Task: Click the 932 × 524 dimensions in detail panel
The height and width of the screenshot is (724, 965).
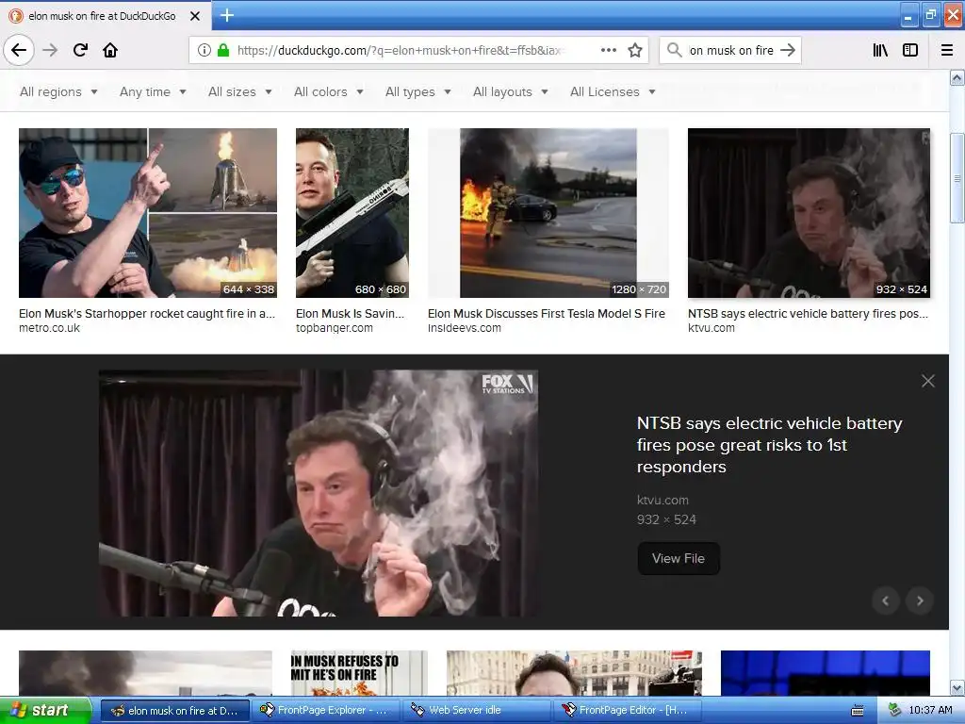Action: pyautogui.click(x=666, y=519)
